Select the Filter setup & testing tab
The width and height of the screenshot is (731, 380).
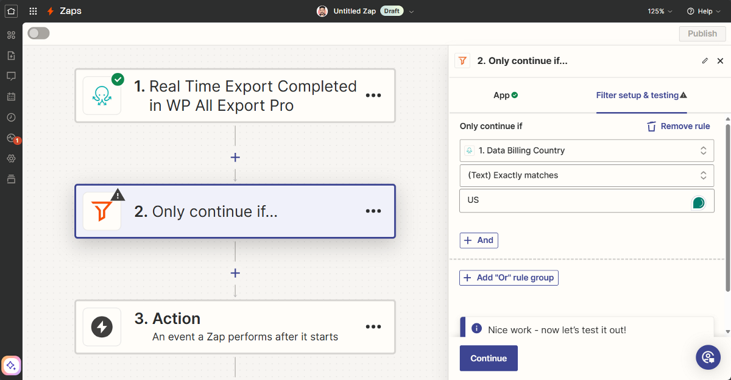pyautogui.click(x=641, y=95)
